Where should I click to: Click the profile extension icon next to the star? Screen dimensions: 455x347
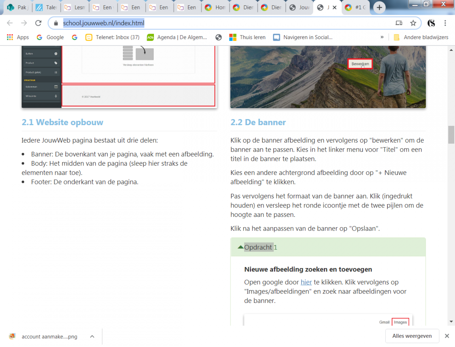click(431, 23)
